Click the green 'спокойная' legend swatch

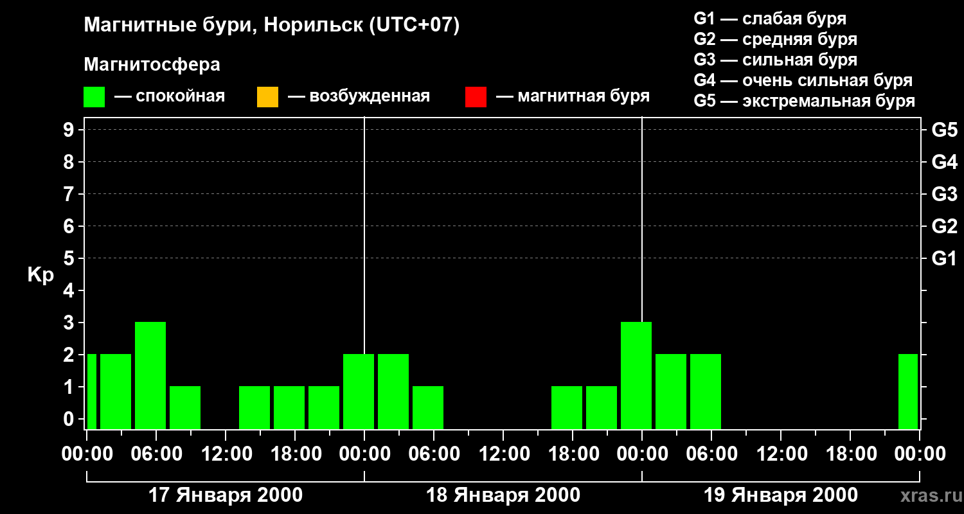point(94,97)
